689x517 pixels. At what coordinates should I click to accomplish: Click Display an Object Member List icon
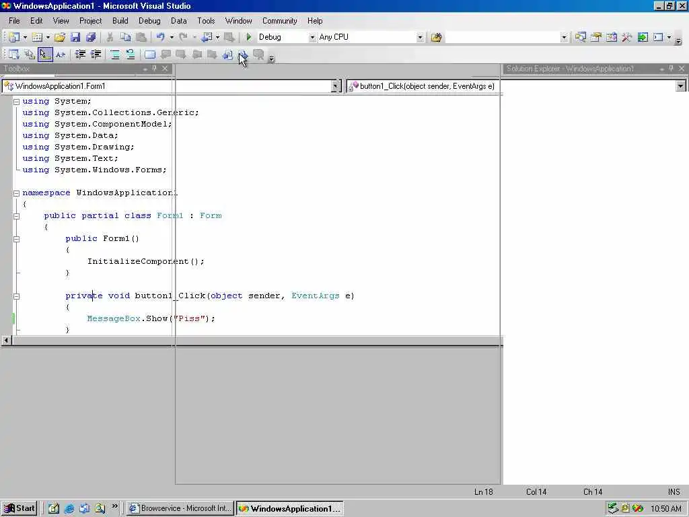click(x=14, y=55)
